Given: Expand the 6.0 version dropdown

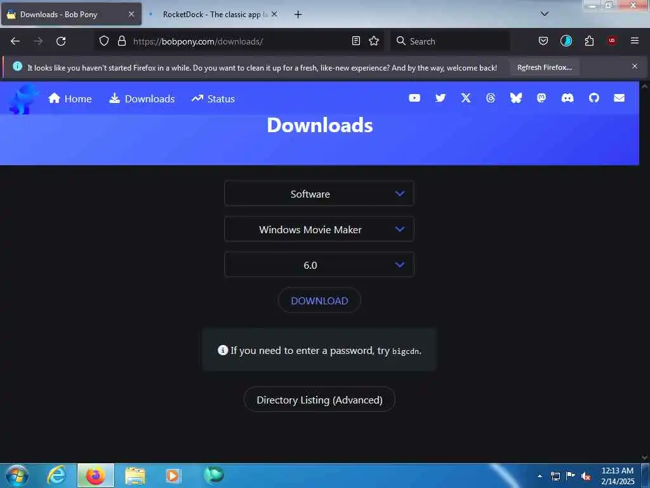Looking at the screenshot, I should click(x=319, y=265).
